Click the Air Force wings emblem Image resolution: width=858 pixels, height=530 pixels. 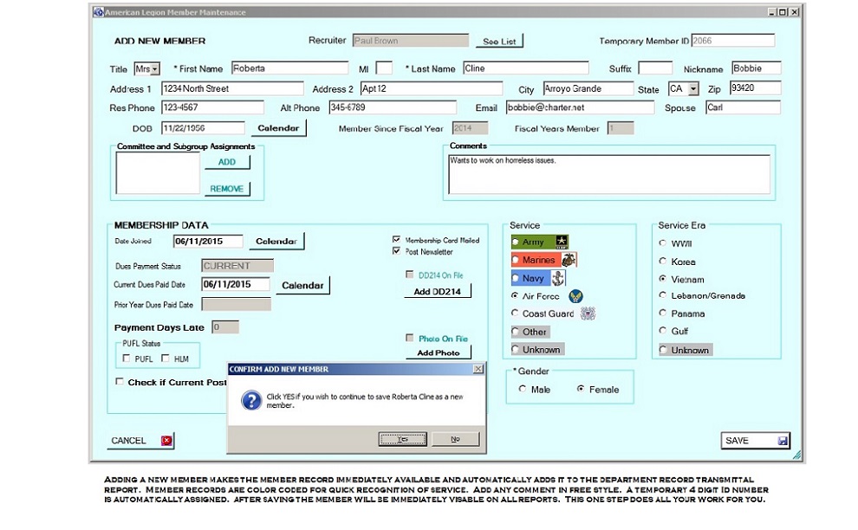[x=575, y=296]
